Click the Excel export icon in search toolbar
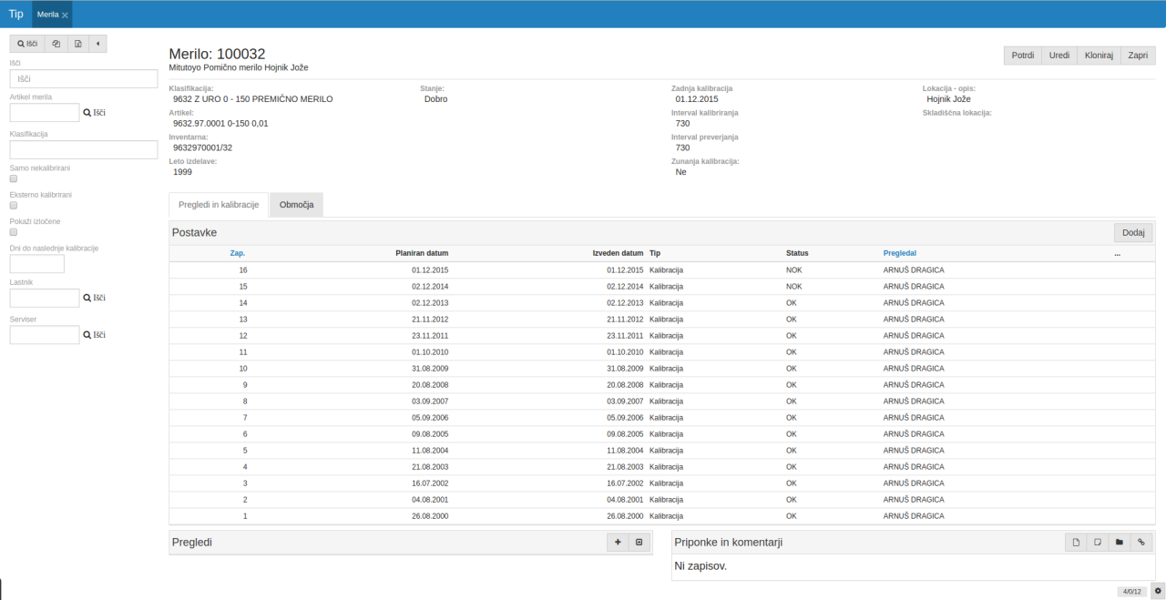Screen dimensions: 1166x600 (78, 44)
